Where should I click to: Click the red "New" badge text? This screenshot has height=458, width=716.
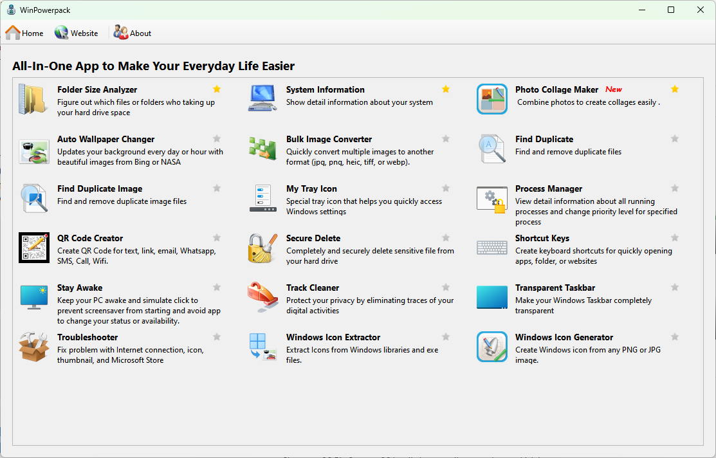pyautogui.click(x=614, y=89)
